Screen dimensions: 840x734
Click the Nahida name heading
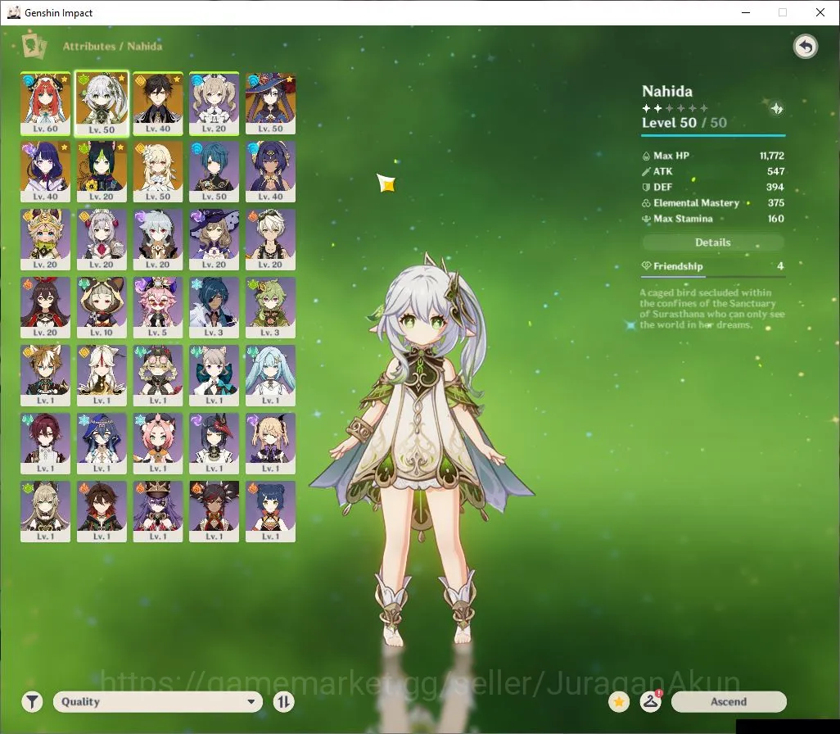667,91
